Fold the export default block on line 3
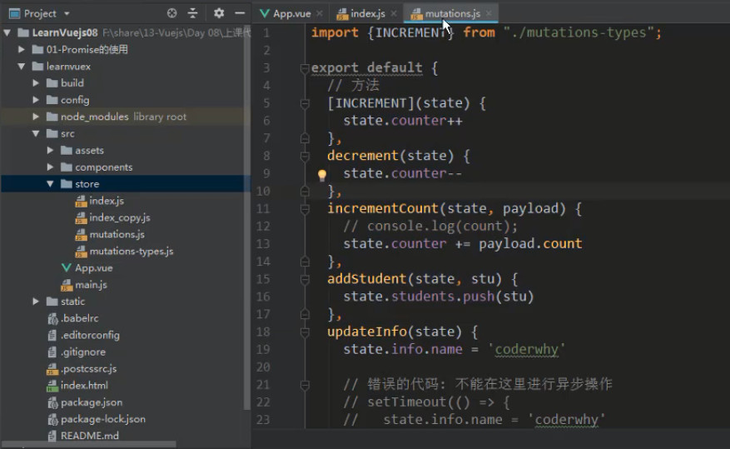This screenshot has width=730, height=449. click(x=305, y=69)
